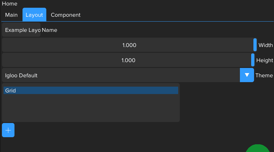The image size is (274, 152).
Task: Select the Layout tab
Action: pos(34,15)
